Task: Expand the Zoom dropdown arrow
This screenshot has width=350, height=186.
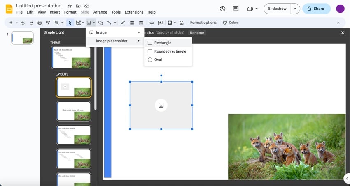Action: 62,23
